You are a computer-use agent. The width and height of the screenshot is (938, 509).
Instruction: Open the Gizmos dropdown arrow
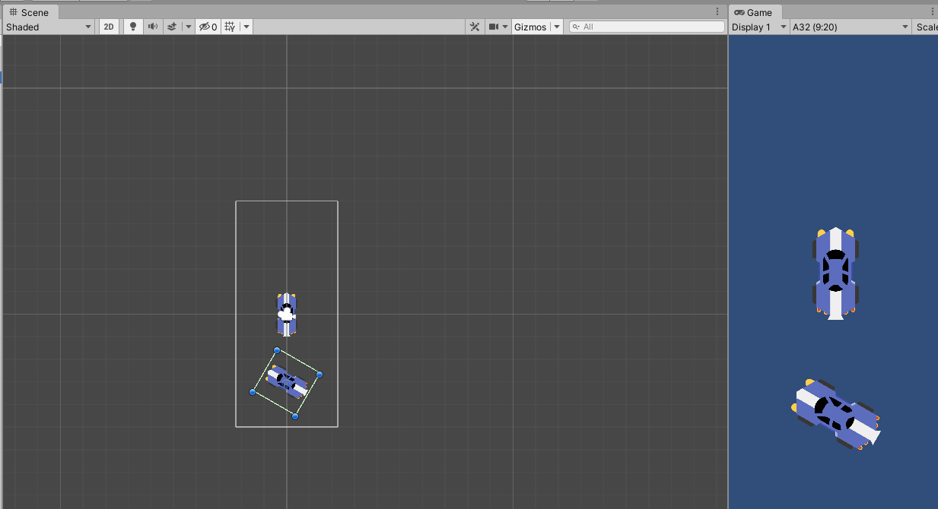pos(557,27)
